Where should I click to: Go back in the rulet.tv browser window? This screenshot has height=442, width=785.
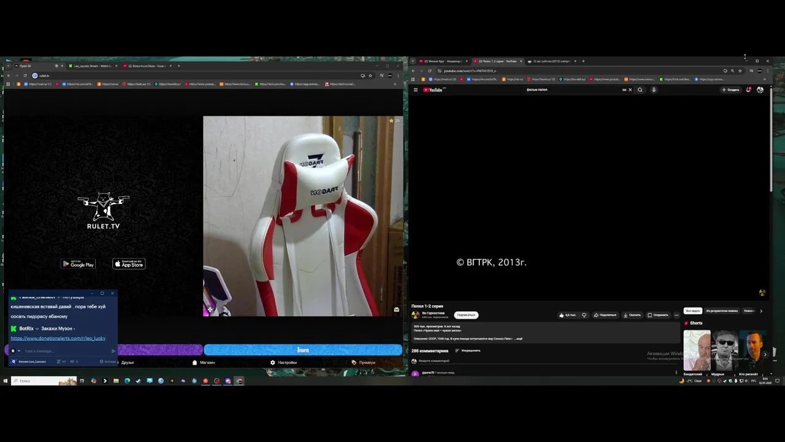coord(8,76)
